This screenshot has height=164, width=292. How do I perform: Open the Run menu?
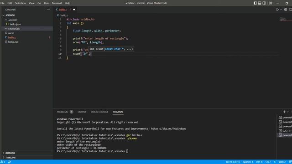(47, 3)
